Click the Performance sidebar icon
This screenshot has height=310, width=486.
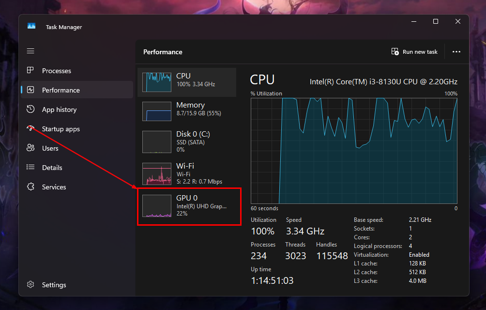[30, 90]
